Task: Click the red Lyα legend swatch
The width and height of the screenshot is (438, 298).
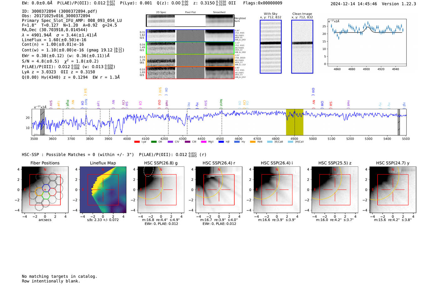Action: click(137, 142)
